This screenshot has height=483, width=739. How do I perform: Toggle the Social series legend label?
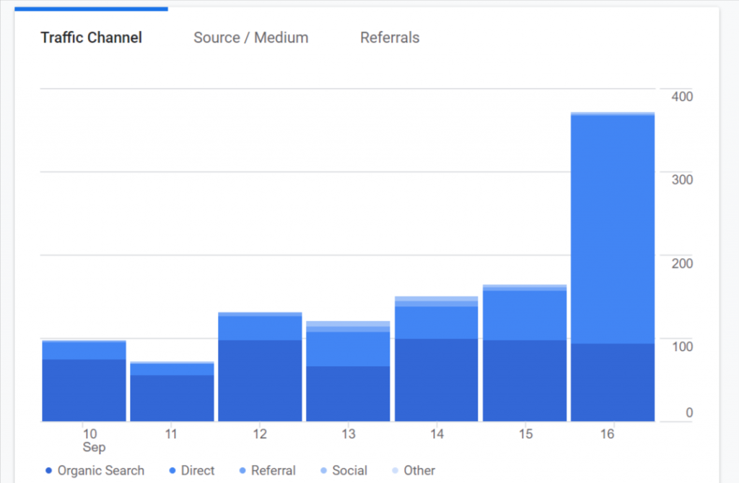[x=350, y=471]
